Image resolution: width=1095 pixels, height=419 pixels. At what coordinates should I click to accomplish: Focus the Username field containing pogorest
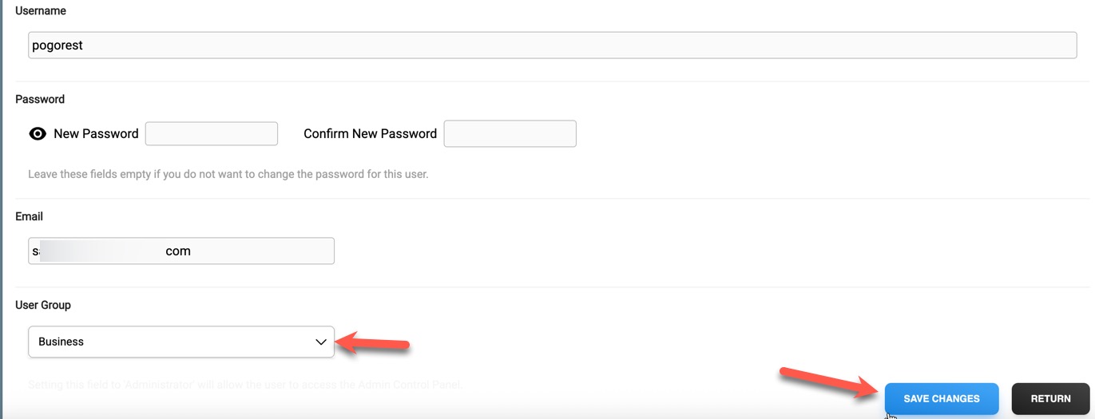tap(552, 45)
